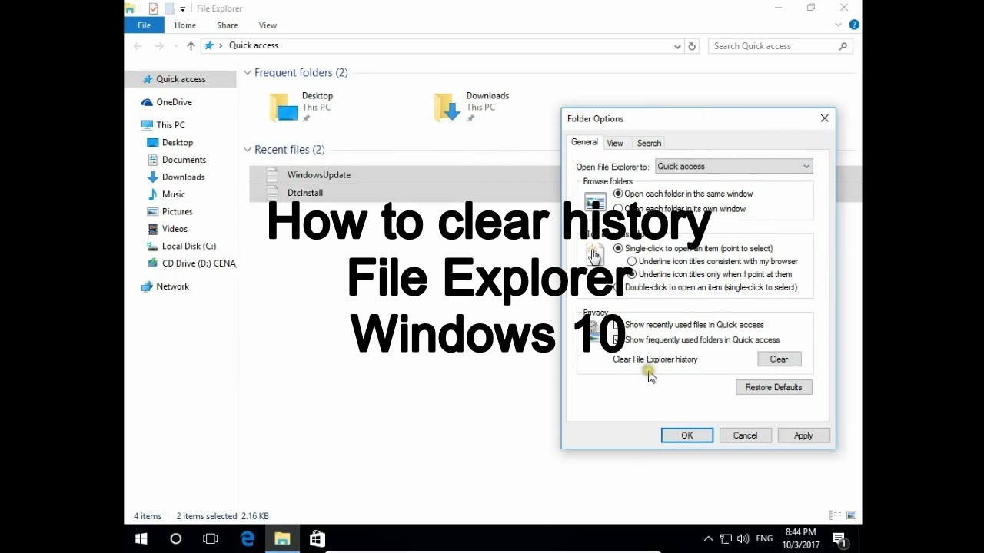984x553 pixels.
Task: Open the Store app from the taskbar
Action: pos(317,539)
